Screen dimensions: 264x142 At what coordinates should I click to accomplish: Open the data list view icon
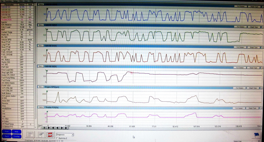(30, 135)
